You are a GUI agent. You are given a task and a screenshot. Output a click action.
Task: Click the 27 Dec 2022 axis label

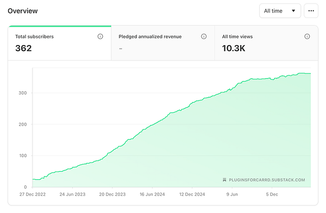point(33,195)
